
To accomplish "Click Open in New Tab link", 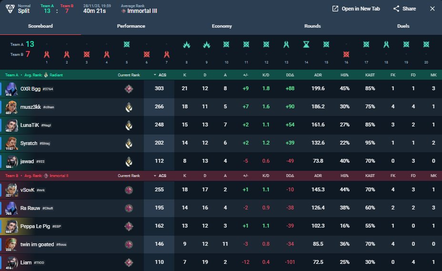I will tap(356, 9).
